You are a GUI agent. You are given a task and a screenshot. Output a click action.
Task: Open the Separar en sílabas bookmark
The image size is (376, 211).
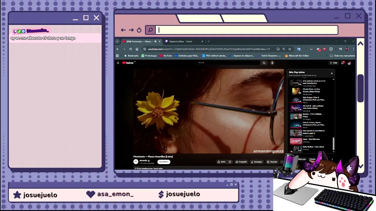242,56
